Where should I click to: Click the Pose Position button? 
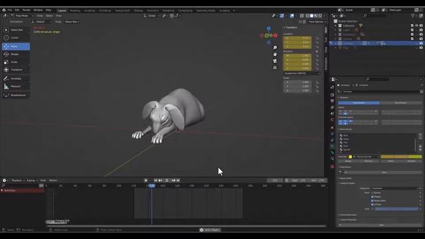359,103
